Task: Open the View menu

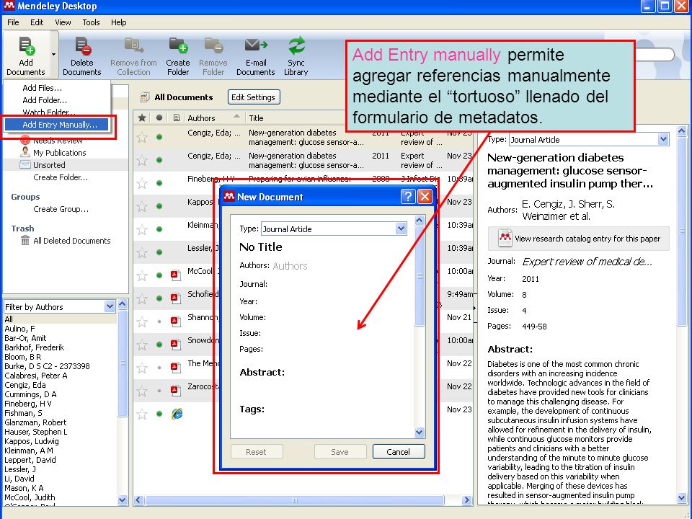Action: pyautogui.click(x=63, y=22)
